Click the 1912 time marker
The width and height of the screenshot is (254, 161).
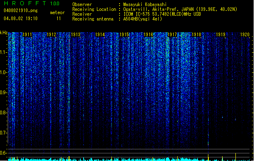[51, 35]
